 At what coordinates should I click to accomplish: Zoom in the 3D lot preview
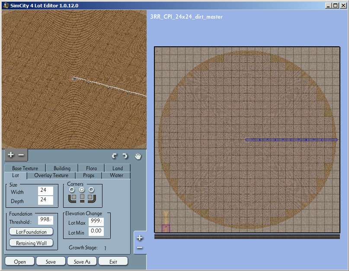pos(11,155)
